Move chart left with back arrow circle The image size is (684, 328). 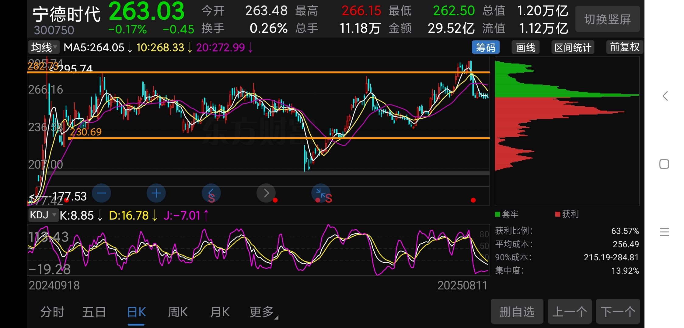(x=211, y=193)
